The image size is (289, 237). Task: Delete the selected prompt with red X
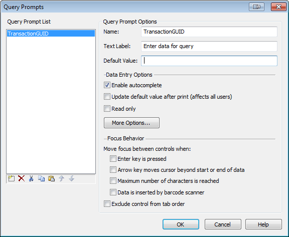[x=22, y=178]
